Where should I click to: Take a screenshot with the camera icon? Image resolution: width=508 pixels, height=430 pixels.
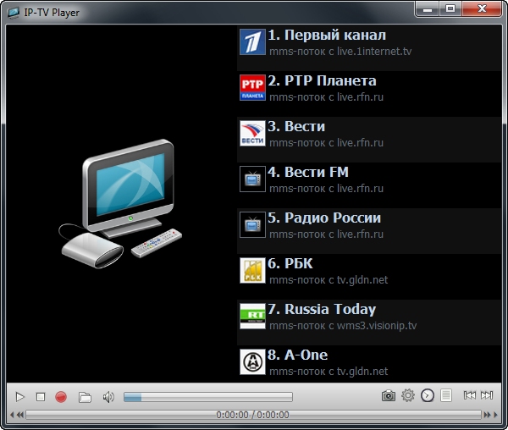click(388, 395)
